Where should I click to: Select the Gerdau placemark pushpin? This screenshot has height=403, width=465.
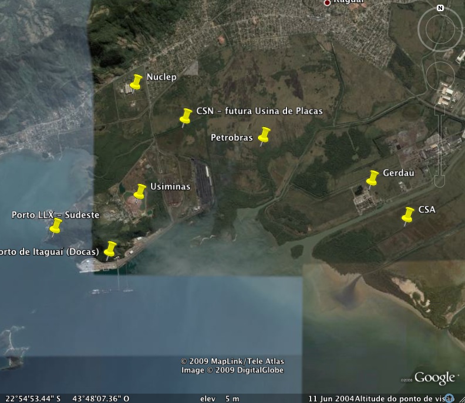[372, 177]
